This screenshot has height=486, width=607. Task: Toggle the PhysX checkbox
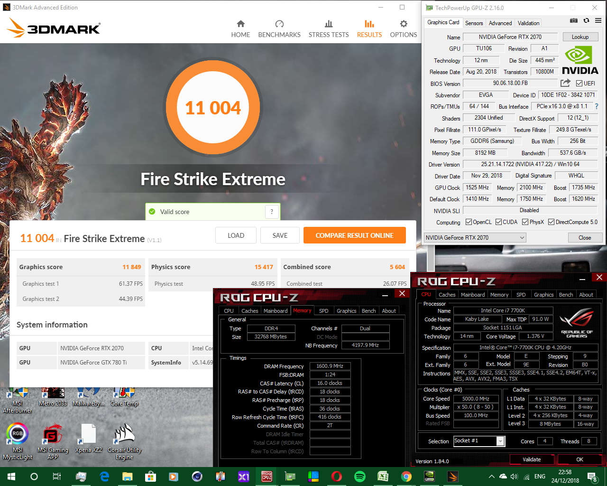pyautogui.click(x=525, y=222)
